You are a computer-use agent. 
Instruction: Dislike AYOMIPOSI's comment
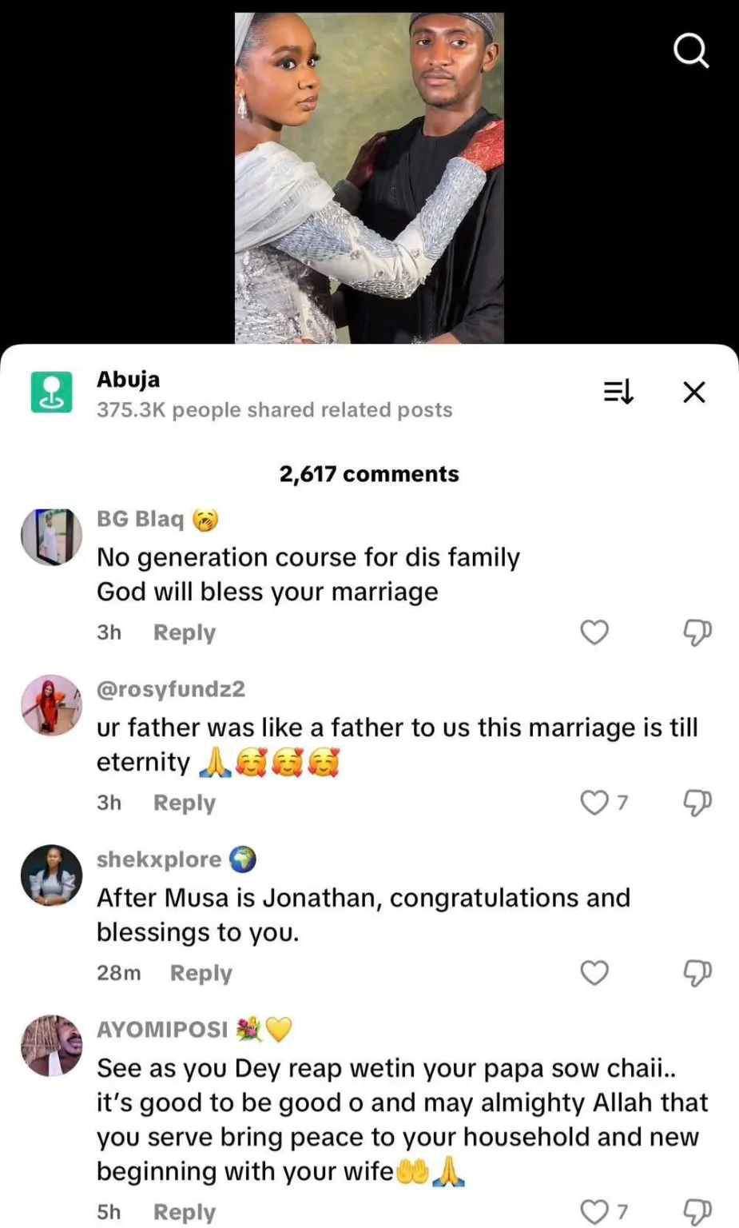tap(697, 1212)
